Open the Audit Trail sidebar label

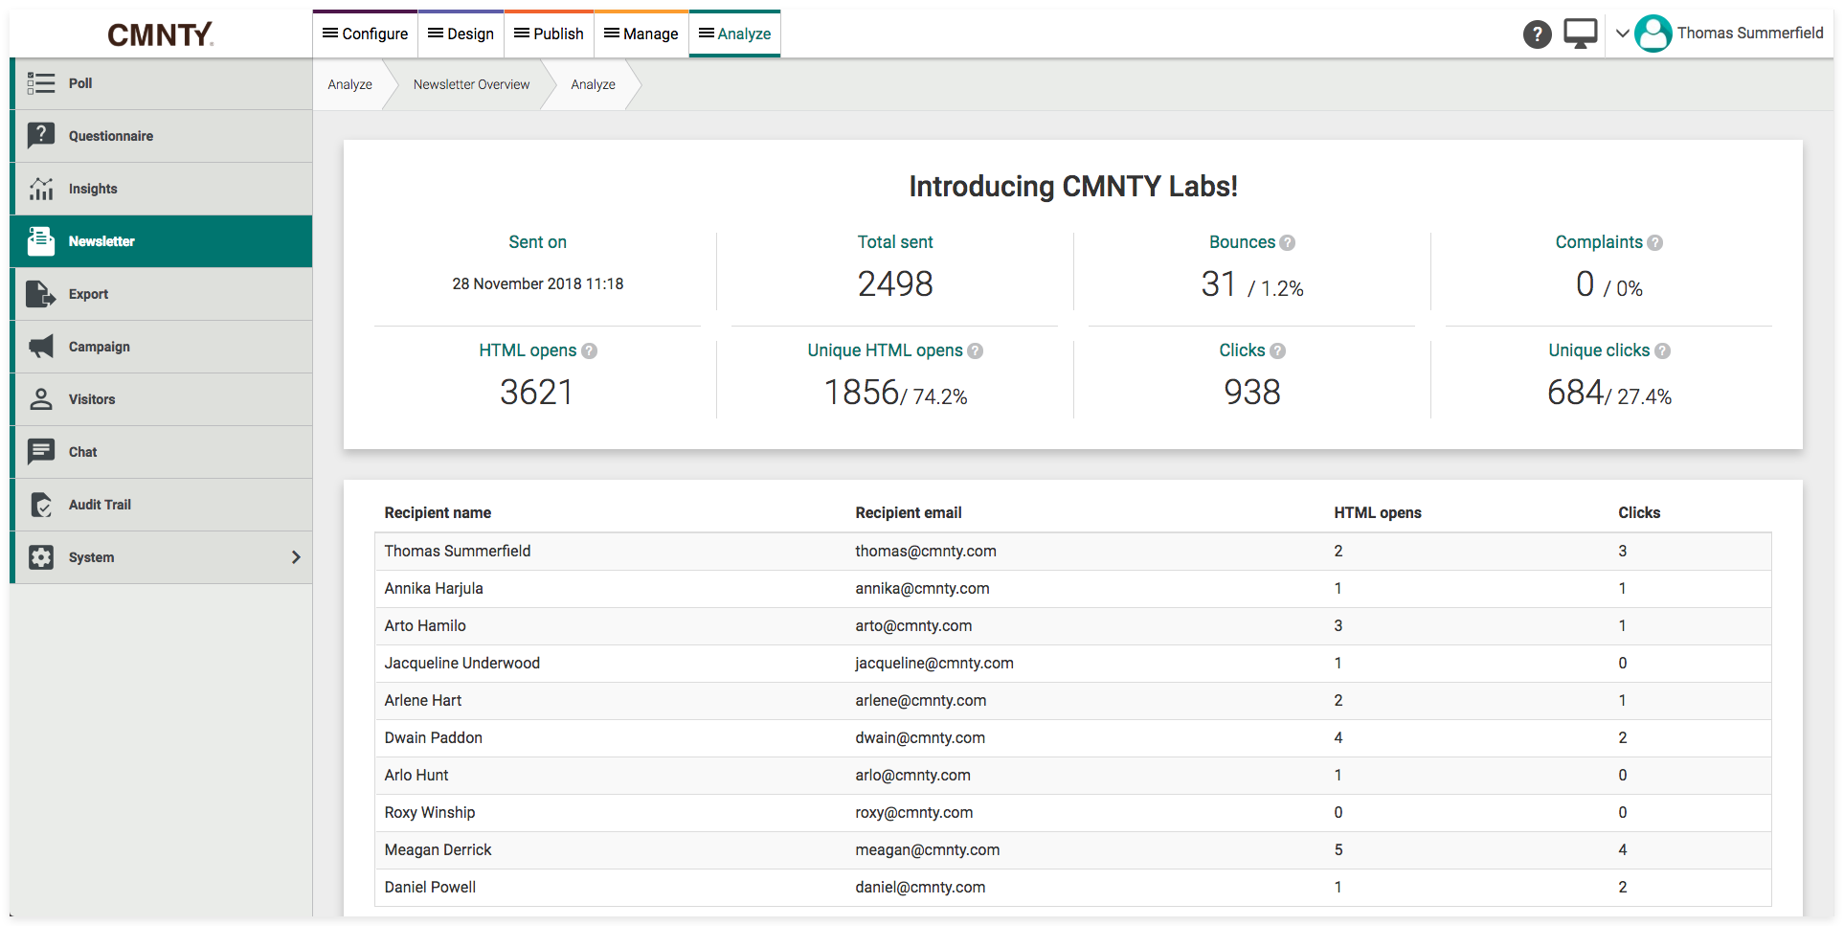point(100,505)
